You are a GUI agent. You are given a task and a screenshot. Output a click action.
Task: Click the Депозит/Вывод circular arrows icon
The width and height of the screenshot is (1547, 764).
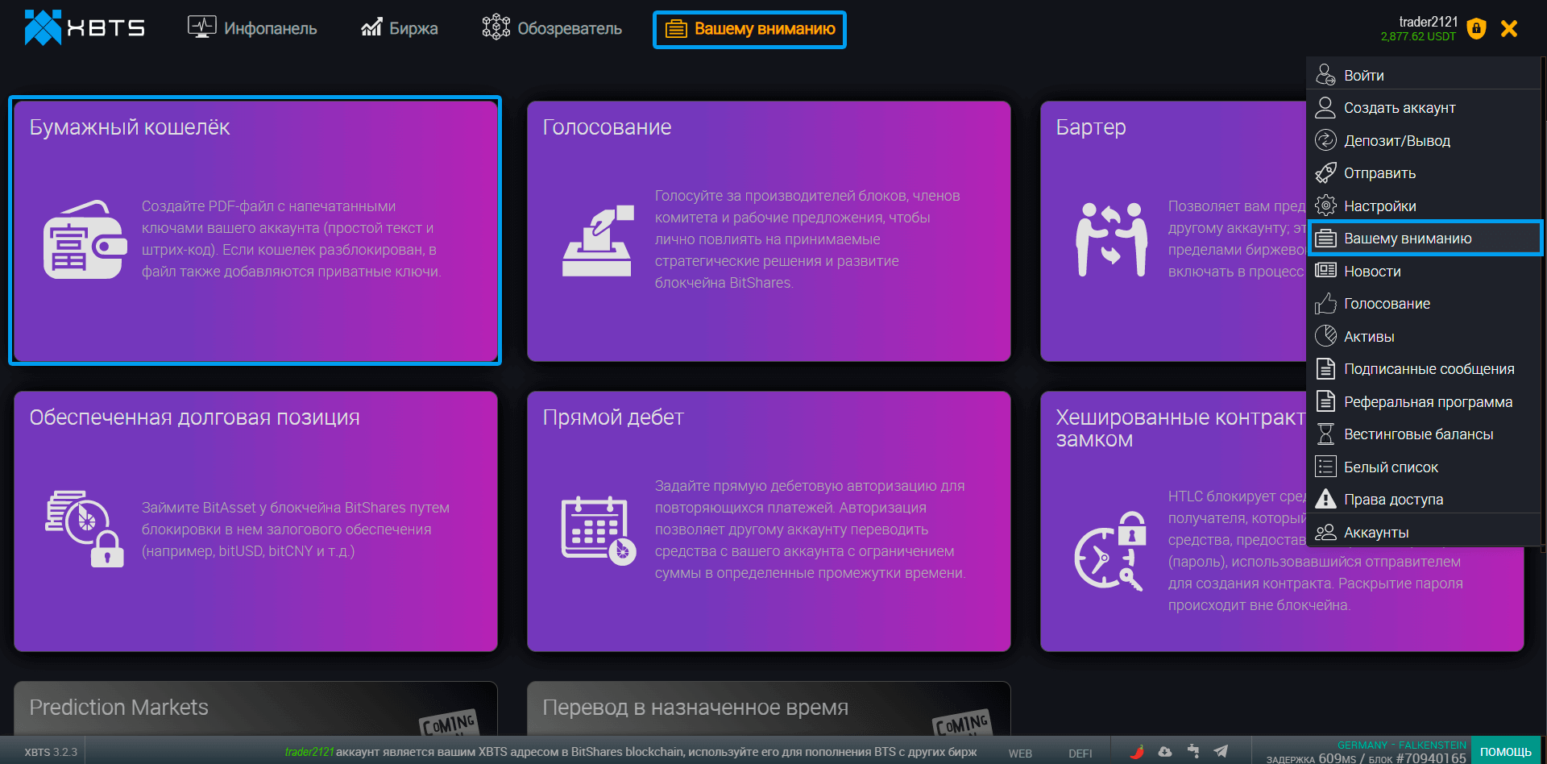[x=1326, y=140]
